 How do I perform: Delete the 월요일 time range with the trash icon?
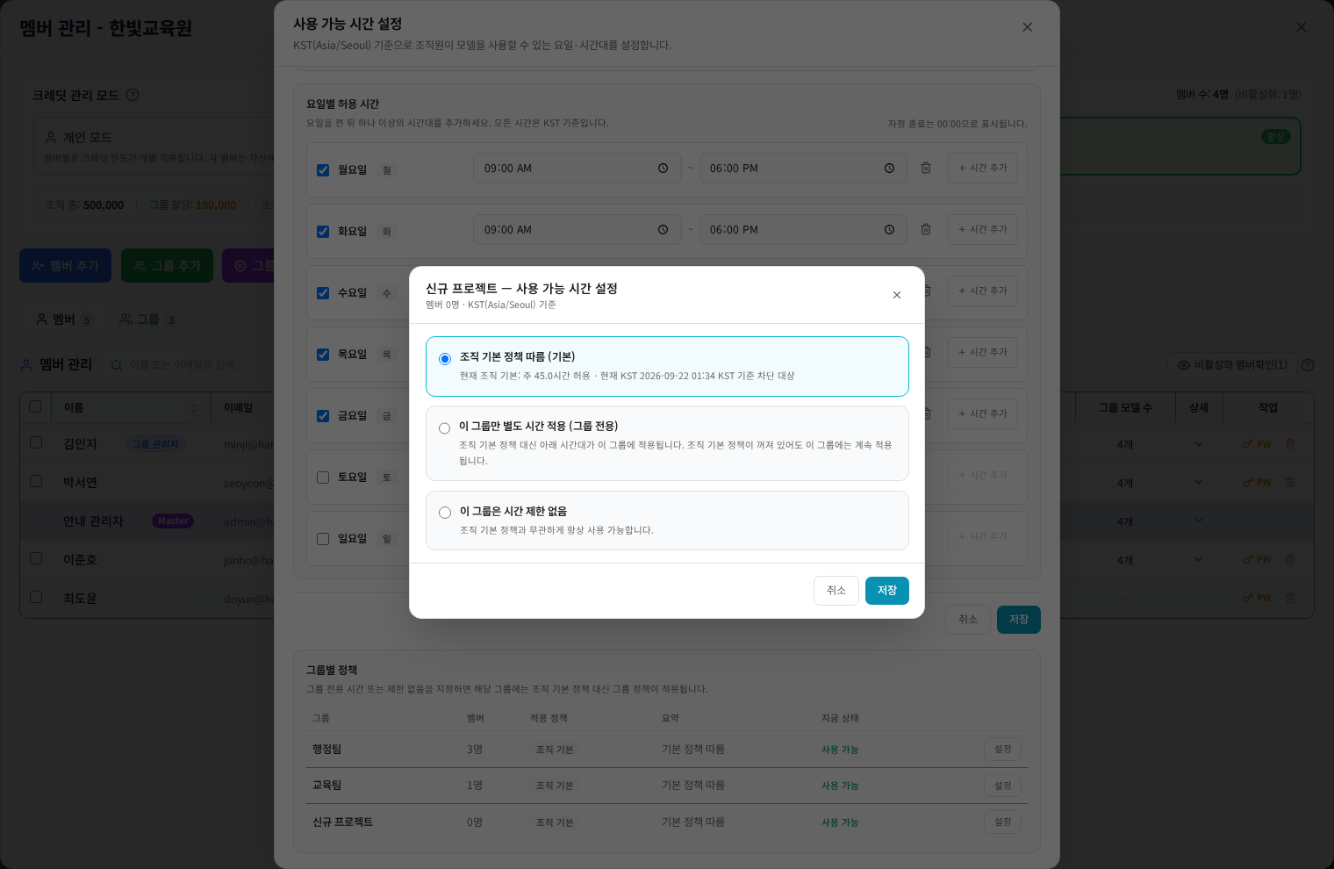pos(926,168)
